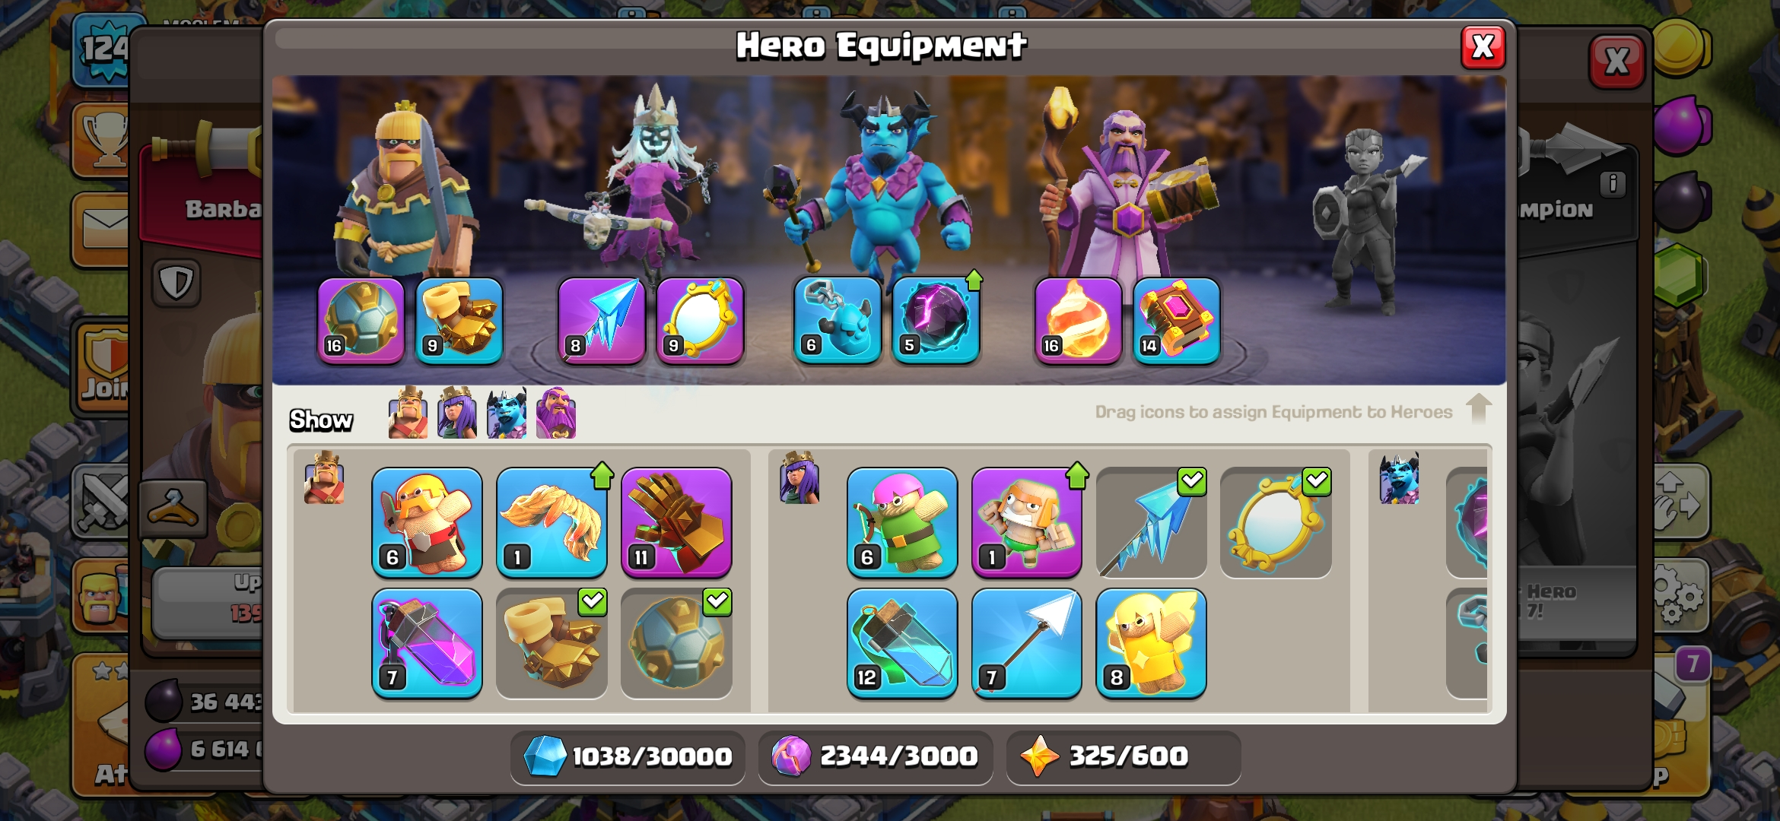Image resolution: width=1780 pixels, height=821 pixels.
Task: Click the Grand Warden's Eternal Tome slot
Action: pyautogui.click(x=1176, y=319)
